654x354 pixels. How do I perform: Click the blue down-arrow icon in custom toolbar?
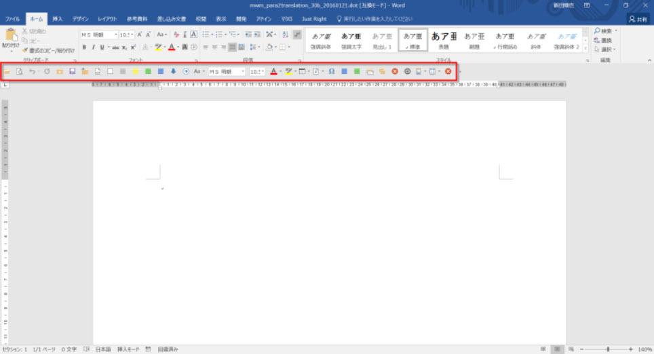coord(173,71)
